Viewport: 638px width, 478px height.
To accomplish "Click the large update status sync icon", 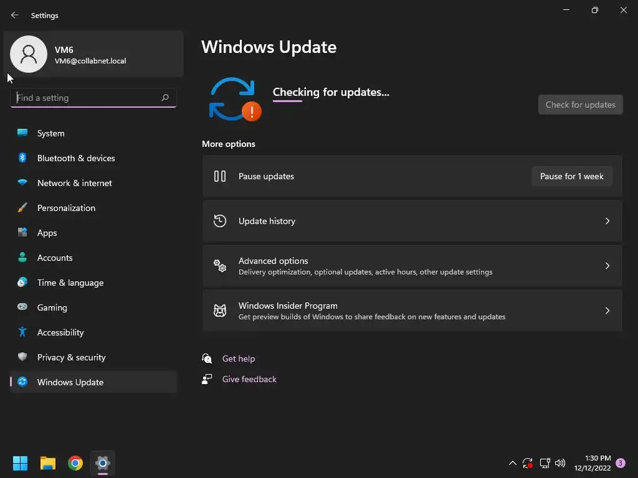I will pos(235,99).
